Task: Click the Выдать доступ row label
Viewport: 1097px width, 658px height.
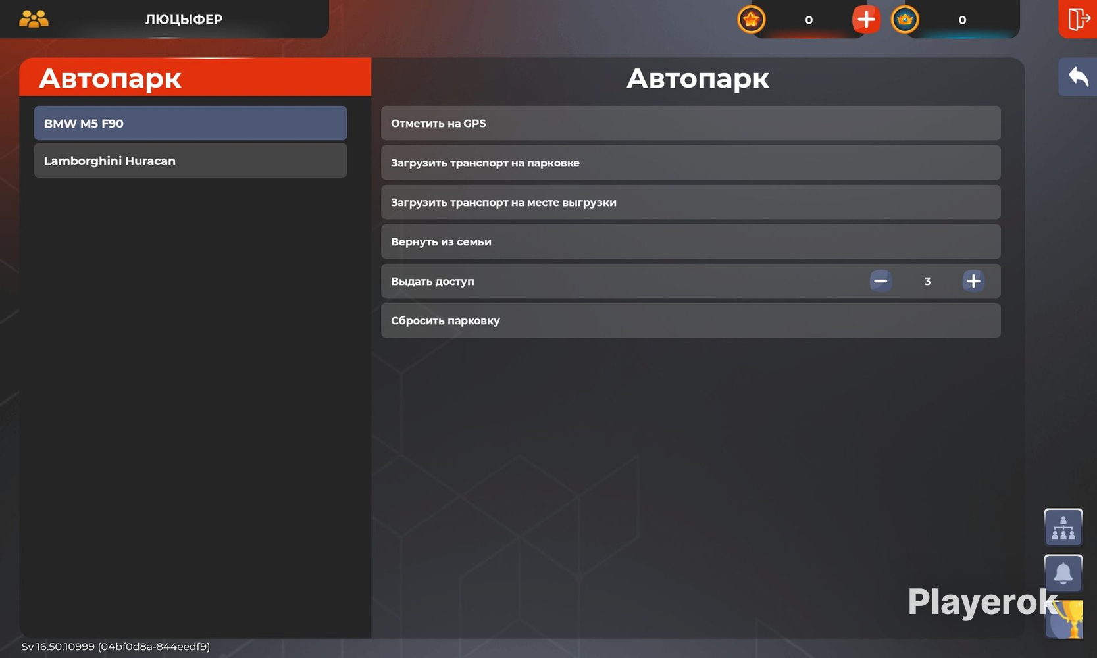Action: pyautogui.click(x=432, y=281)
